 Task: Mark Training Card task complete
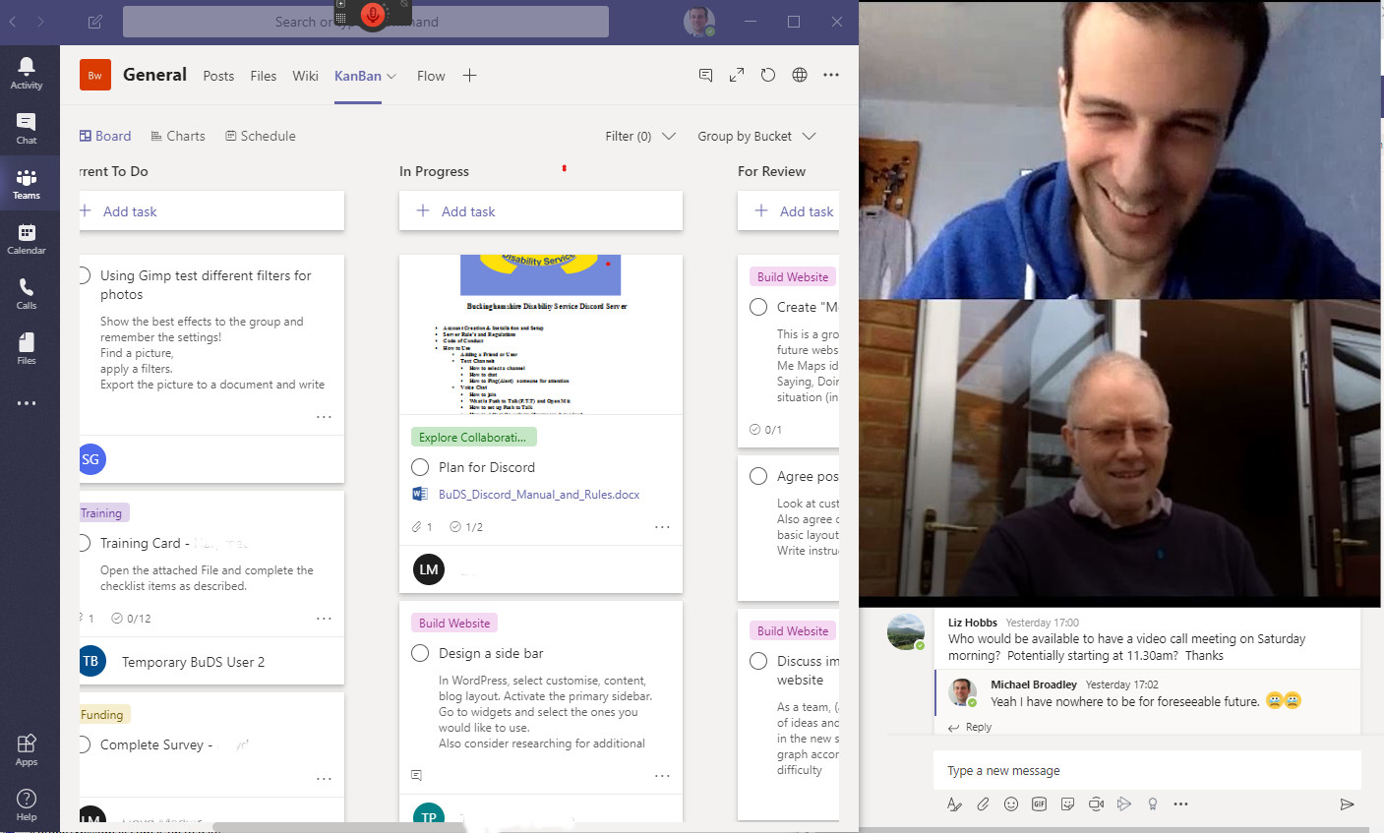85,543
